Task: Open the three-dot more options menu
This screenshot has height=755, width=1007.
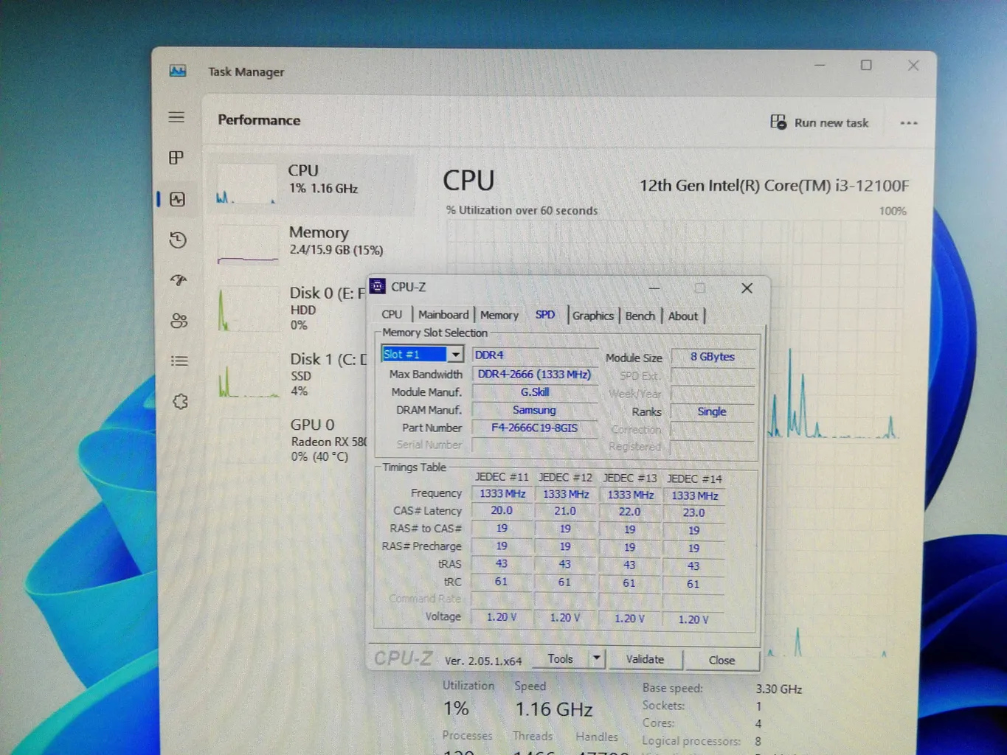Action: pos(909,123)
